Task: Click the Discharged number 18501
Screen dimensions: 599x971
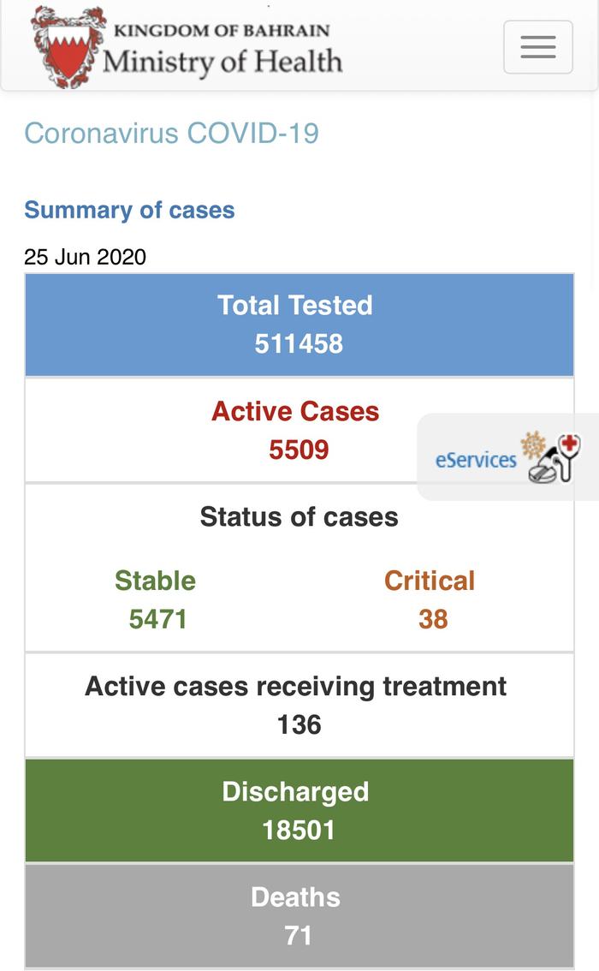Action: tap(299, 830)
